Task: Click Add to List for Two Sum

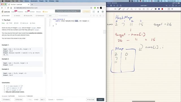Action: tap(24, 23)
